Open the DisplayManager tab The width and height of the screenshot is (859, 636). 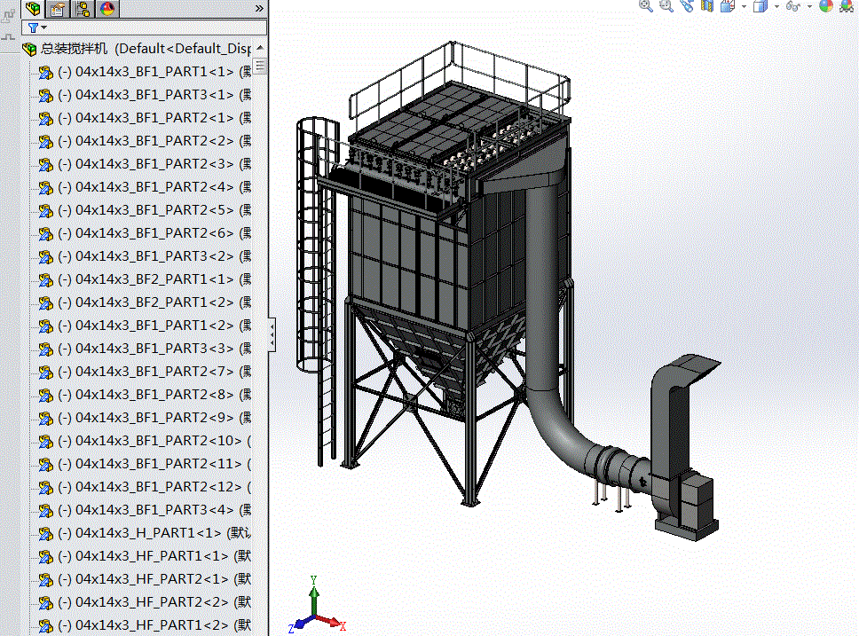pos(106,10)
